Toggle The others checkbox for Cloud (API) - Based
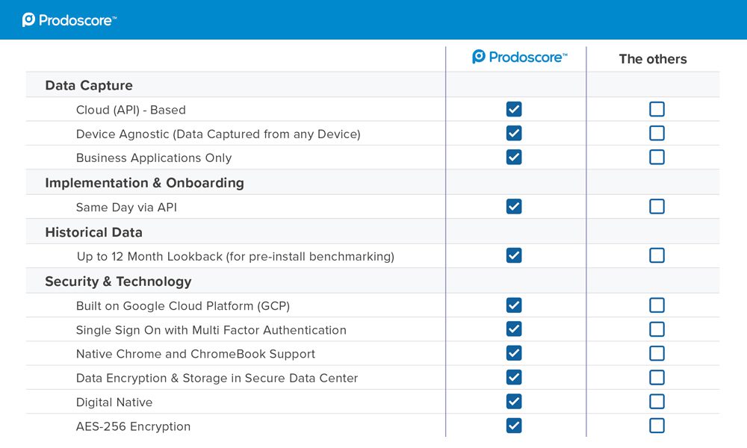Viewport: 747px width, 448px height. (x=657, y=109)
